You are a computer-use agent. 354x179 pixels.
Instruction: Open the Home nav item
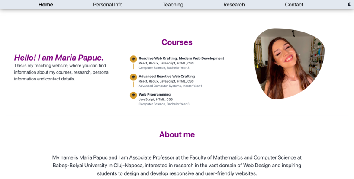click(45, 4)
